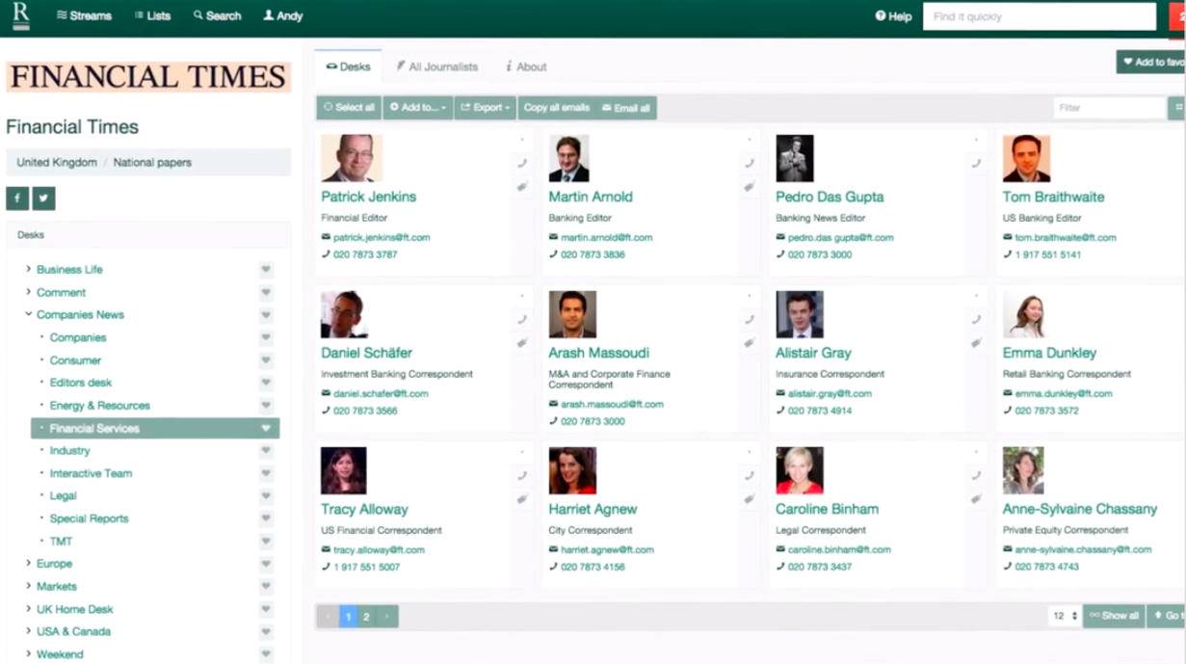Switch to the All Journalists tab
1186x664 pixels.
[436, 66]
